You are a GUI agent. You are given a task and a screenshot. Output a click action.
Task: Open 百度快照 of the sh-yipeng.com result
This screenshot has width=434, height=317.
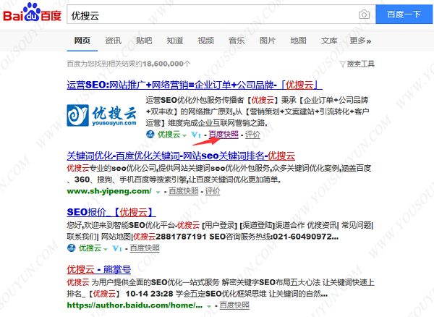pyautogui.click(x=184, y=191)
